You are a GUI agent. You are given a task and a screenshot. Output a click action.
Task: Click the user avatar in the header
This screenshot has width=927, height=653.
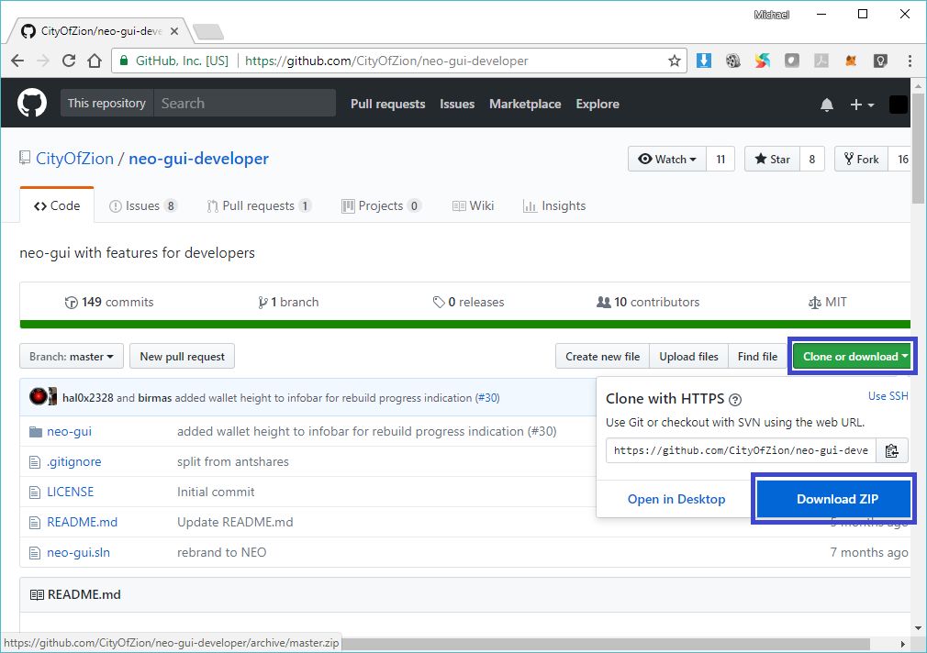point(898,104)
